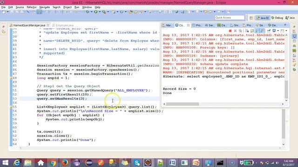Screen dimensions: 298x167
Task: Switch to the Snippets view tab
Action: pyautogui.click(x=235, y=25)
